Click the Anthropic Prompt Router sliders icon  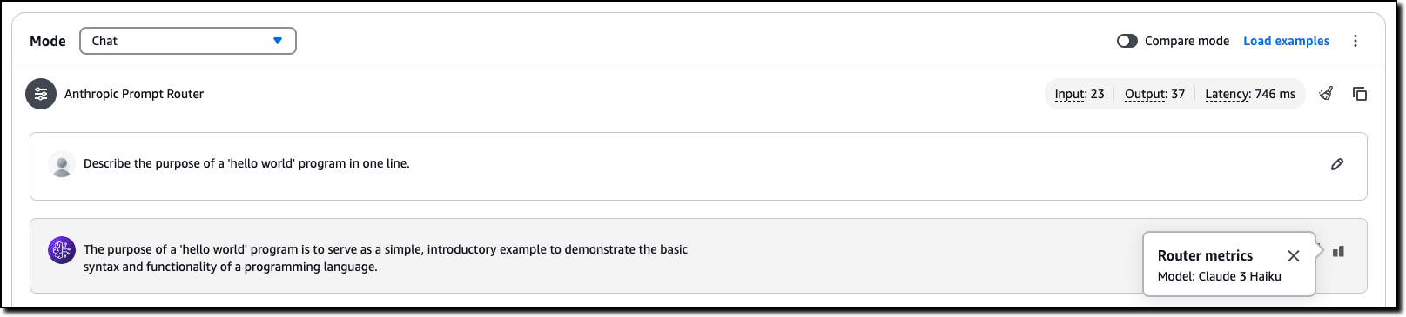tap(41, 94)
